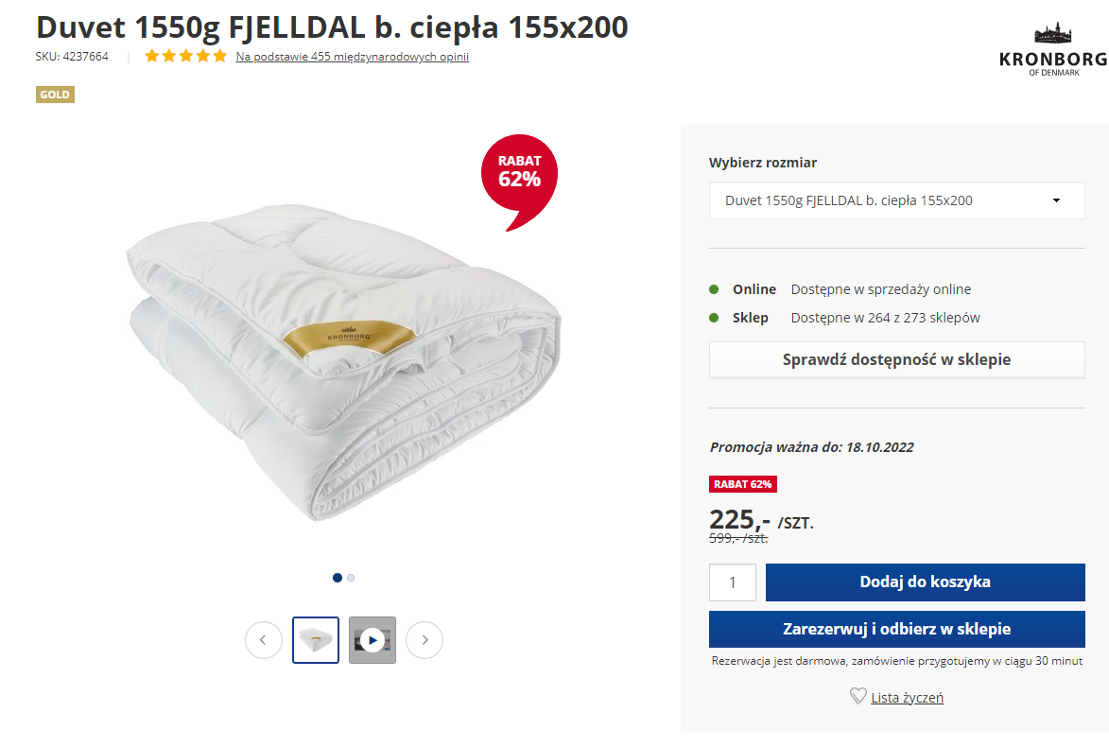Screen dimensions: 1109x747
Task: Click Zarezerwuj i odbierz w sklepie
Action: click(896, 630)
